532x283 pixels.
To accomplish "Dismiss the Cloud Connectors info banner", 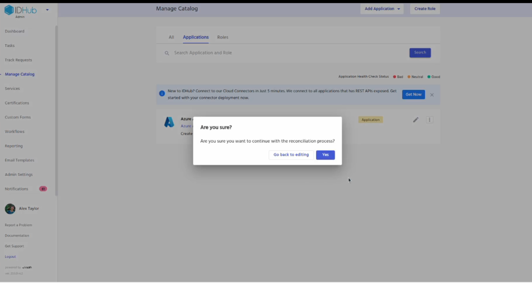I will (432, 95).
